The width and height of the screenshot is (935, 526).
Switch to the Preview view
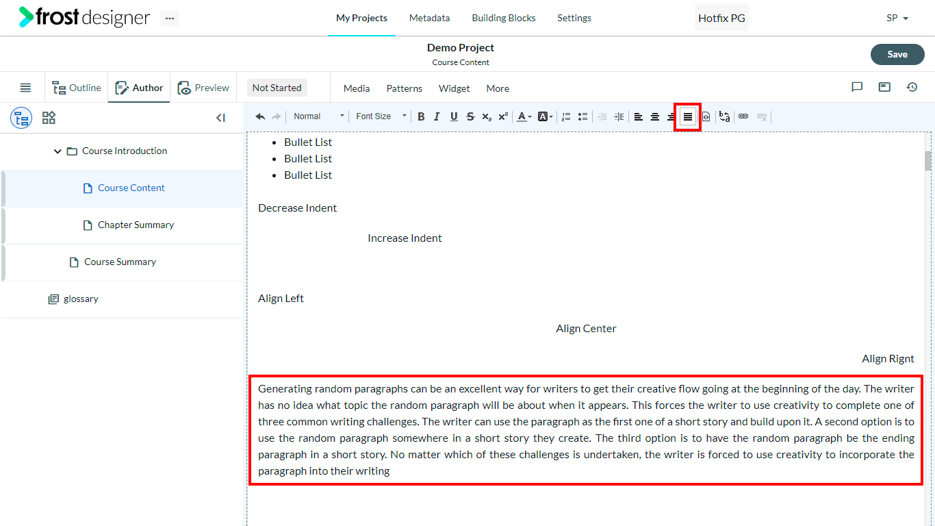203,88
